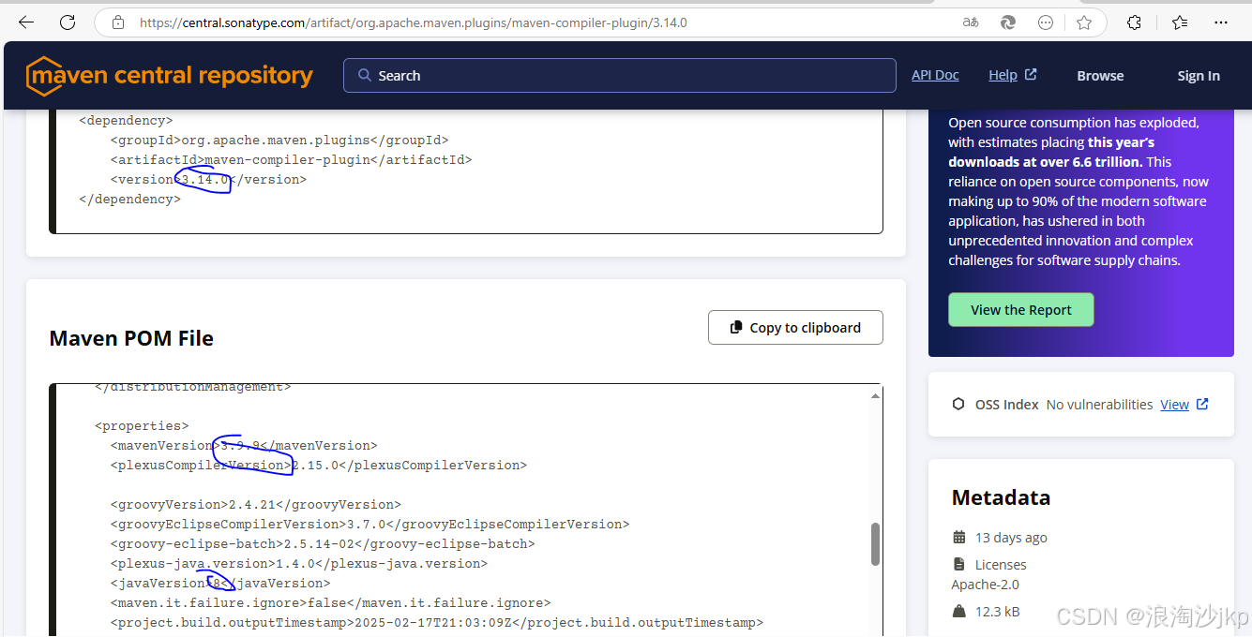The width and height of the screenshot is (1252, 637).
Task: Open browser extensions puzzle icon
Action: 1134,22
